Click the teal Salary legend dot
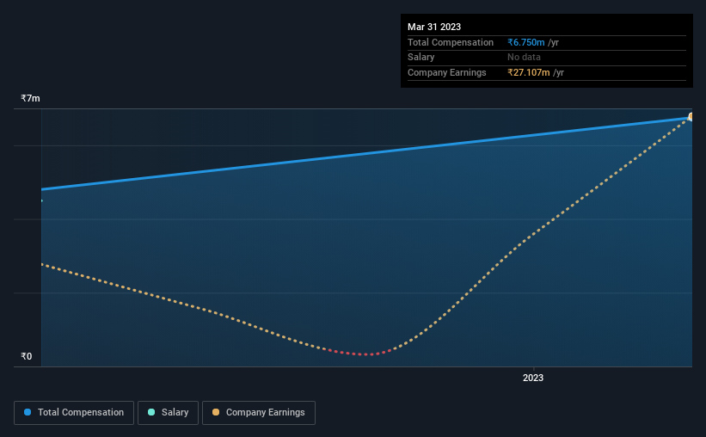Viewport: 706px width, 437px height. tap(151, 412)
